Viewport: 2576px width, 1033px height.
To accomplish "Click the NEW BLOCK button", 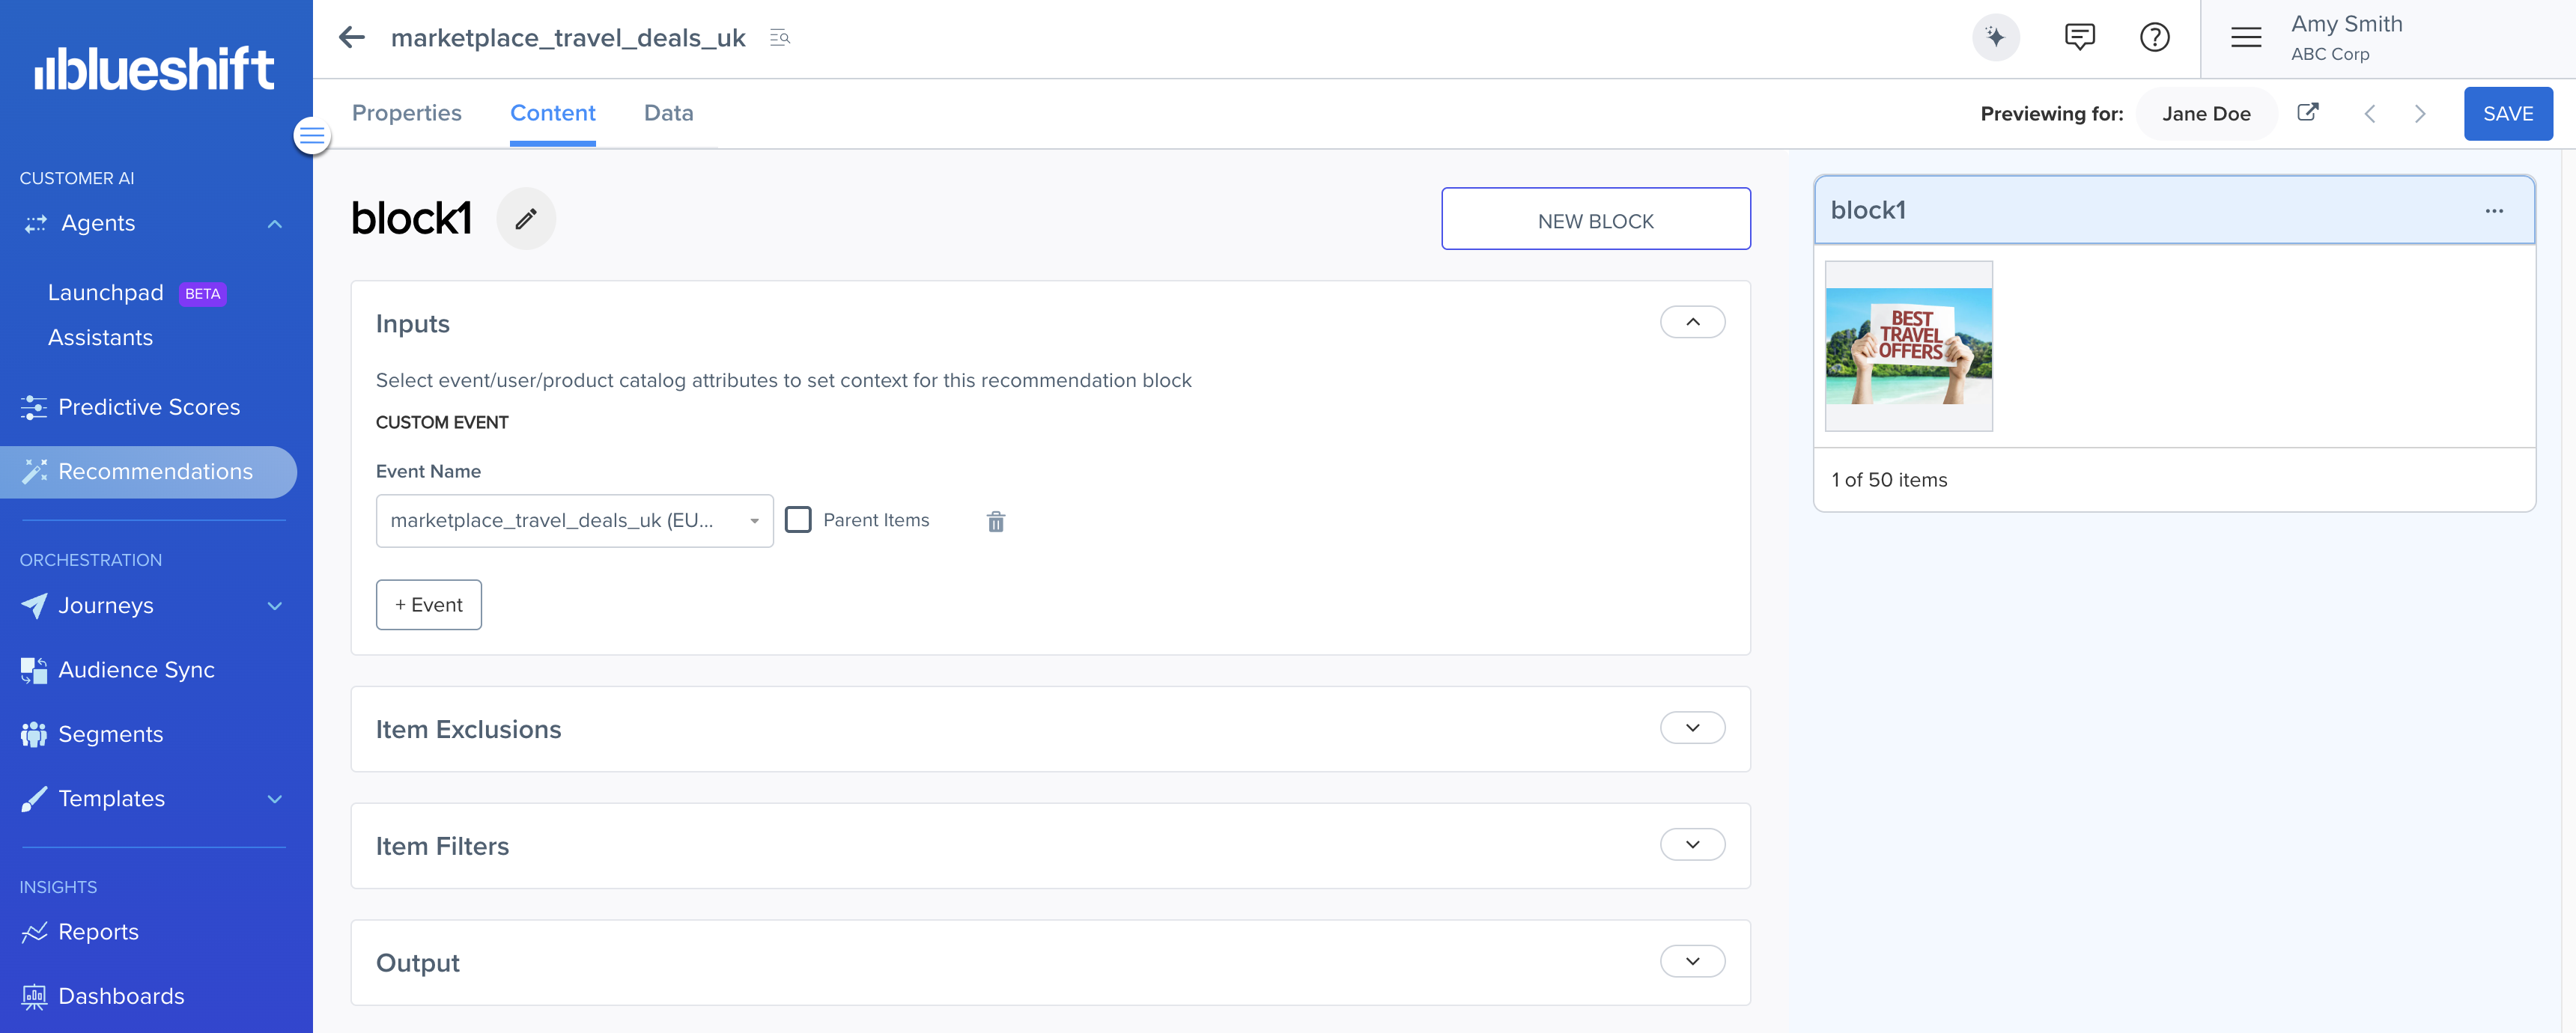I will tap(1595, 219).
